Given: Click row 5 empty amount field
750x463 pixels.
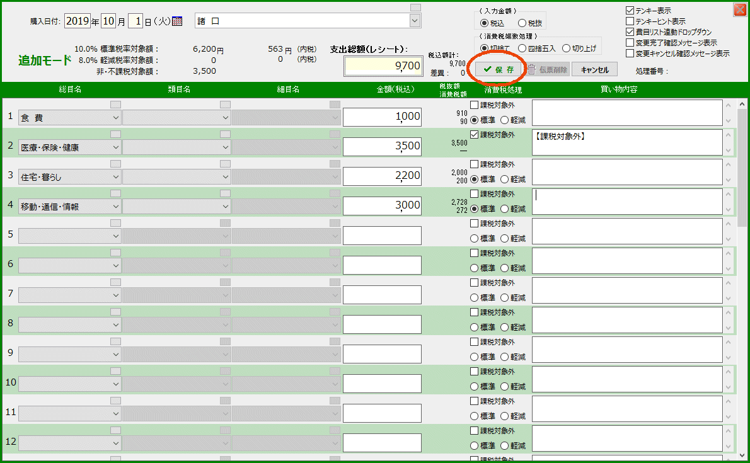Looking at the screenshot, I should [x=382, y=236].
